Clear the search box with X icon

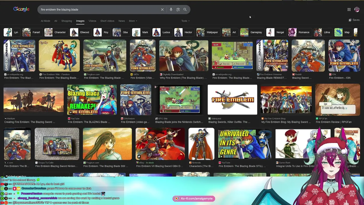(x=162, y=9)
